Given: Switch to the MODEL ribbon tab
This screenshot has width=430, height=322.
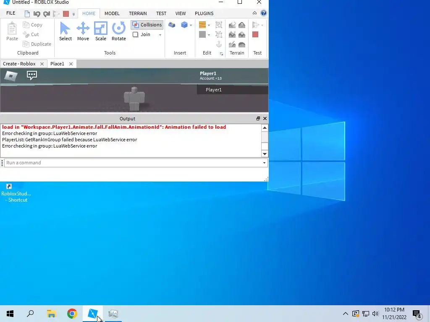Looking at the screenshot, I should [112, 13].
